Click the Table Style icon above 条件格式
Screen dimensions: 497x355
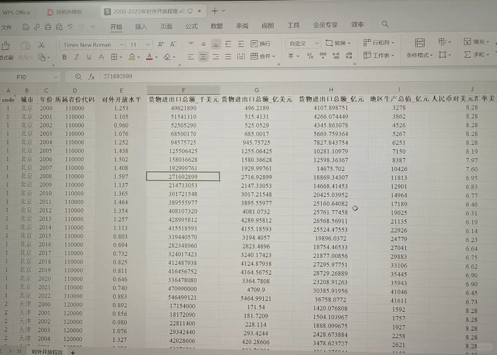coord(420,43)
